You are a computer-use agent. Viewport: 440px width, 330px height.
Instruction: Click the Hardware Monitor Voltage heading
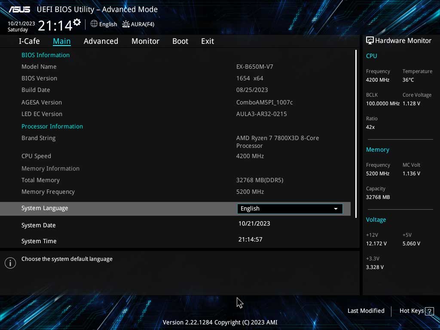click(376, 220)
